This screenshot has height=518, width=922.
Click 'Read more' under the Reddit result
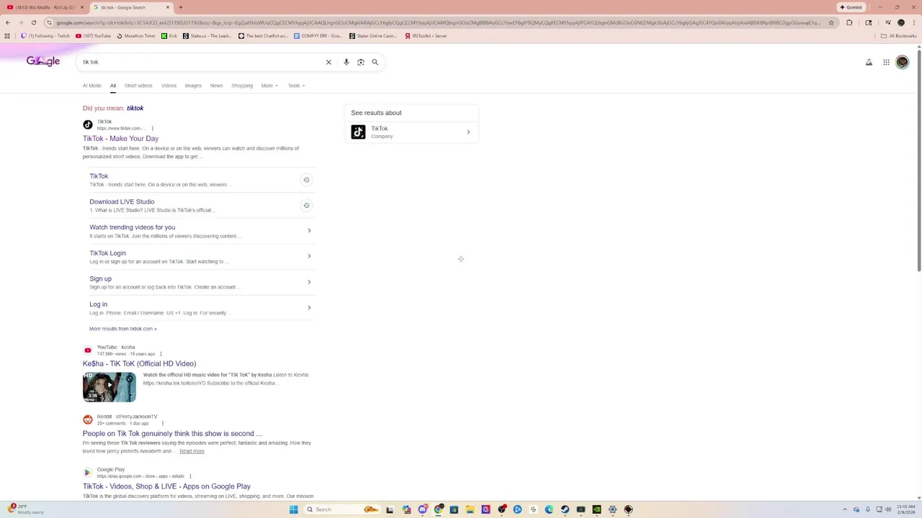tap(192, 451)
